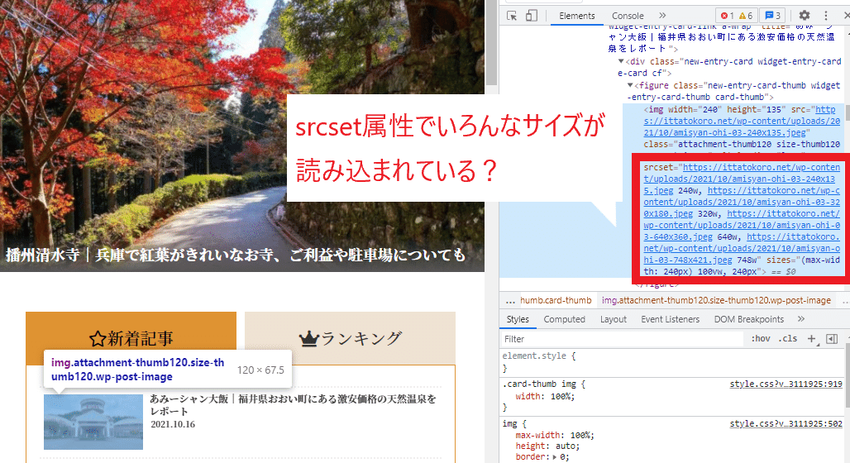Viewport: 850px width, 463px height.
Task: Add a new style rule
Action: point(811,339)
